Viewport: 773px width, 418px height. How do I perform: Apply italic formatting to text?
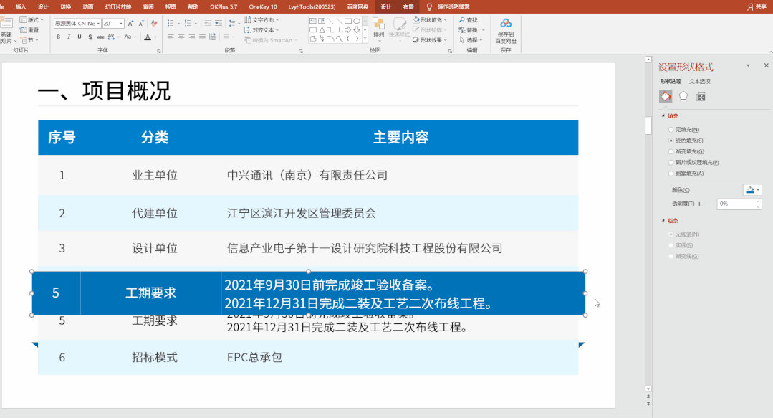coord(69,37)
